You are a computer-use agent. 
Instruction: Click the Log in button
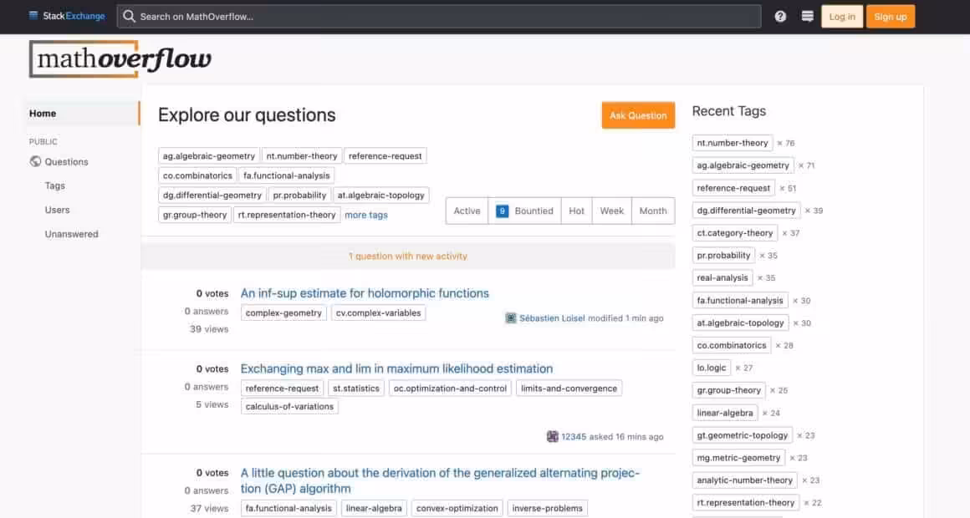(x=841, y=17)
